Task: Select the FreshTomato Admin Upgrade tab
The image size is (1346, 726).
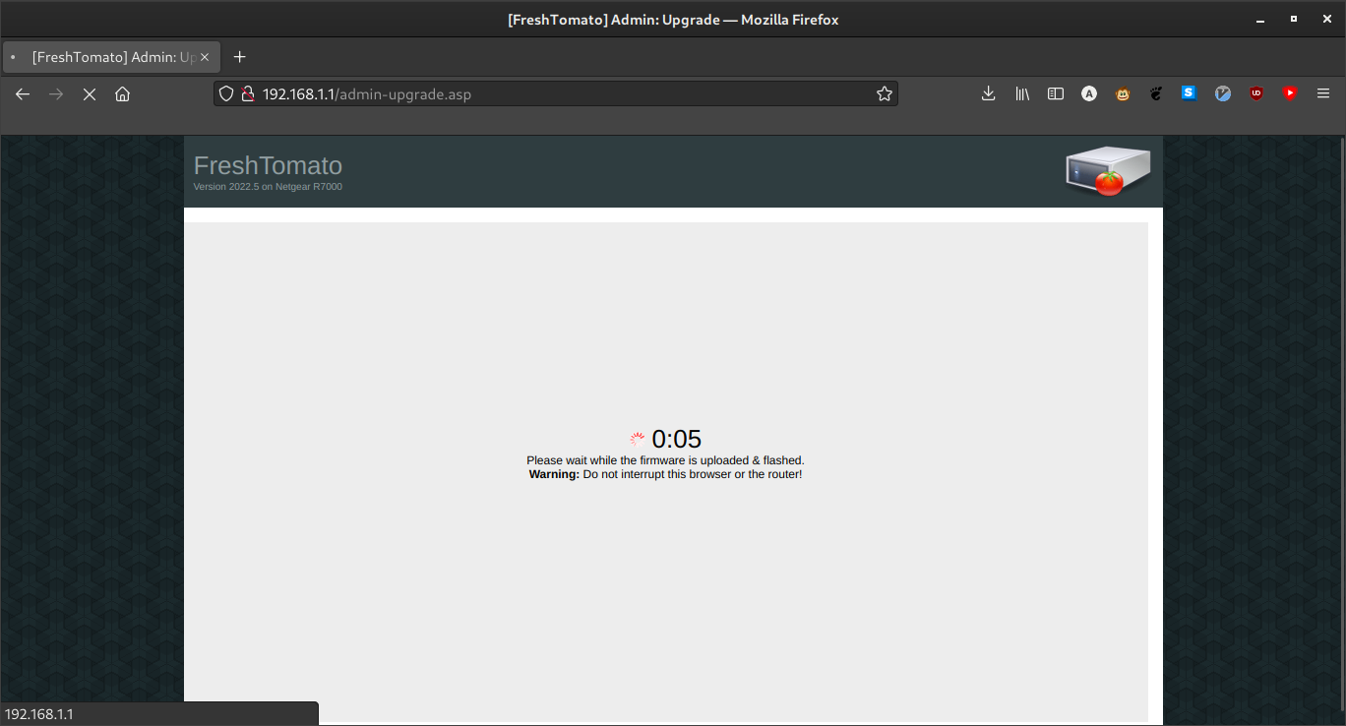Action: (112, 57)
